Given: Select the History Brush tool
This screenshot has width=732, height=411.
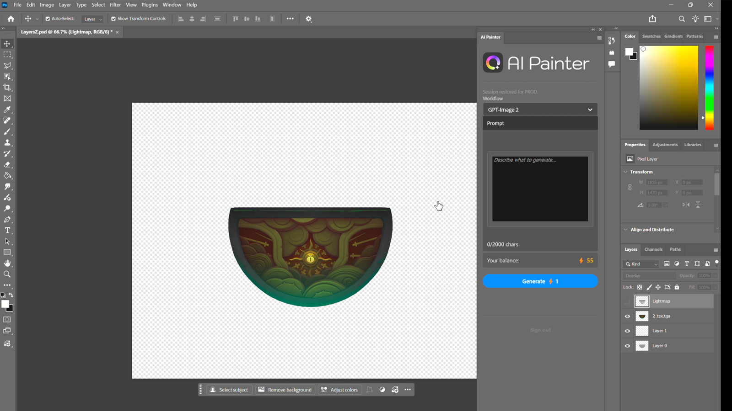Looking at the screenshot, I should 7,153.
